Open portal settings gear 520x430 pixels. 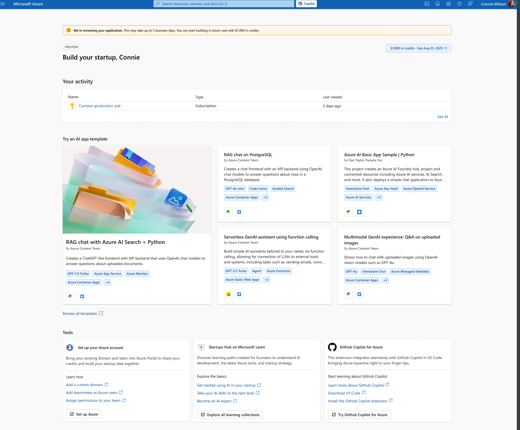[449, 4]
